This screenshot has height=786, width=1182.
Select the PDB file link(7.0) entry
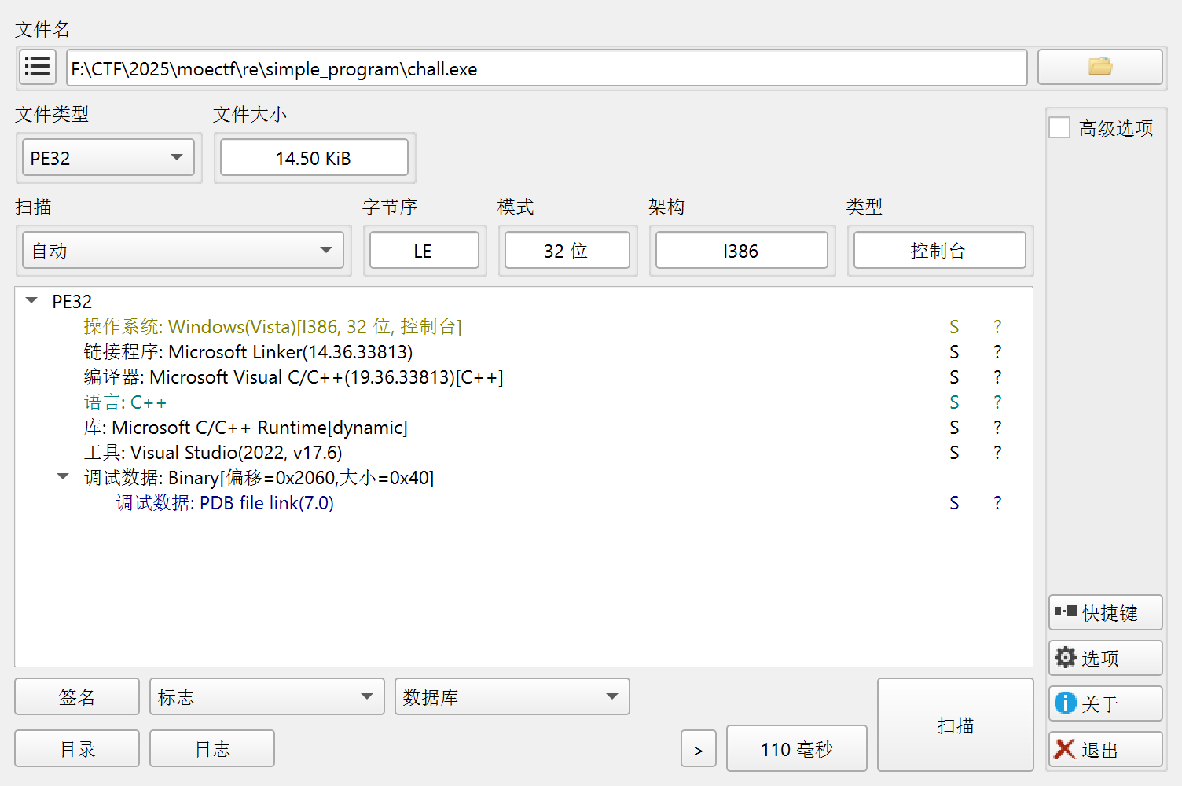[x=225, y=503]
